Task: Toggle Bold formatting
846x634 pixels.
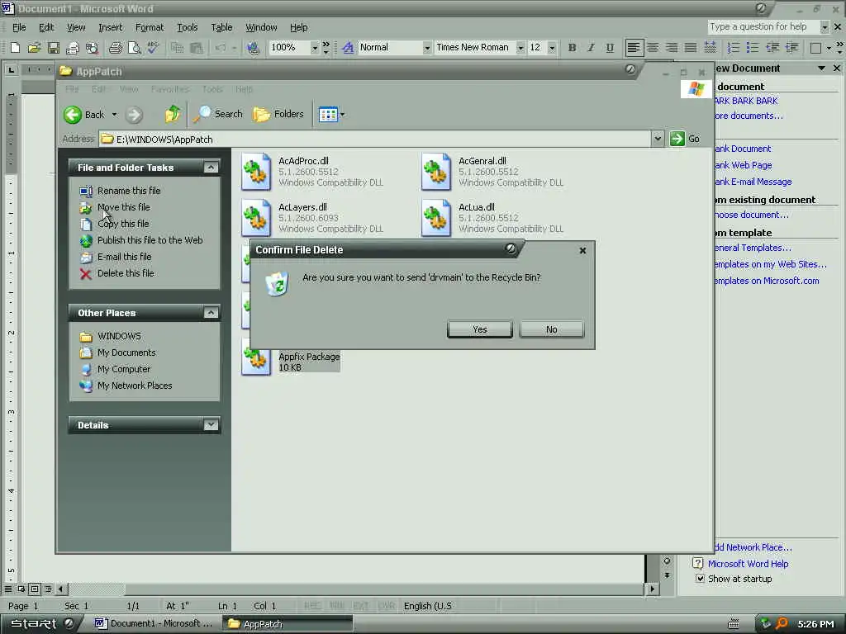Action: click(572, 48)
